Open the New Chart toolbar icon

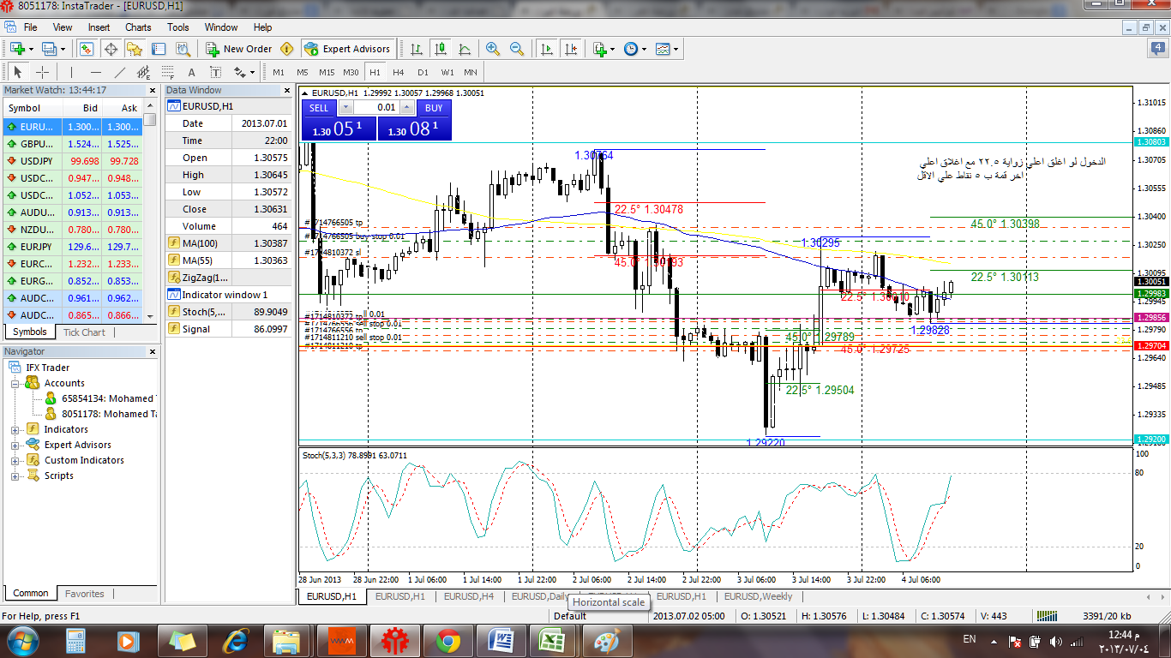coord(17,49)
